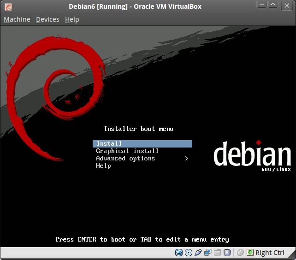Click the VirtualBox app icon in title bar
The width and height of the screenshot is (296, 260).
tap(8, 7)
